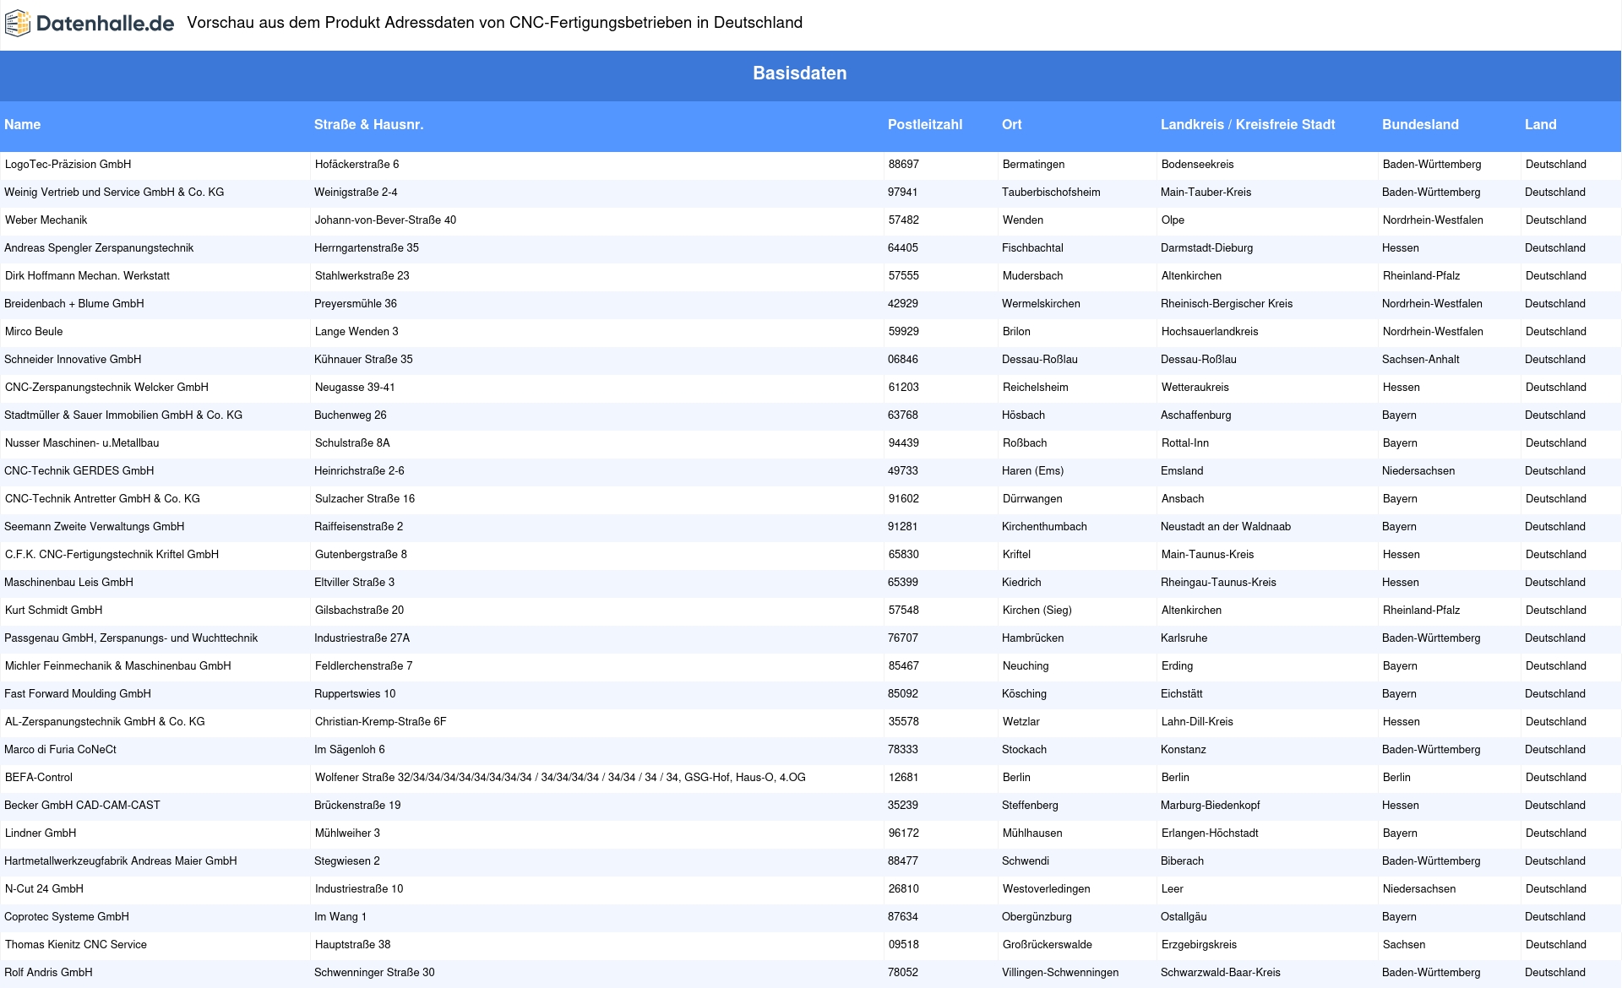1622x988 pixels.
Task: Select CNC-Technik Antretter GmbH & Co. KG
Action: tap(102, 498)
